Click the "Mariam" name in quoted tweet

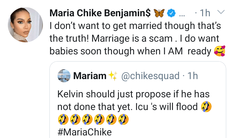point(90,76)
